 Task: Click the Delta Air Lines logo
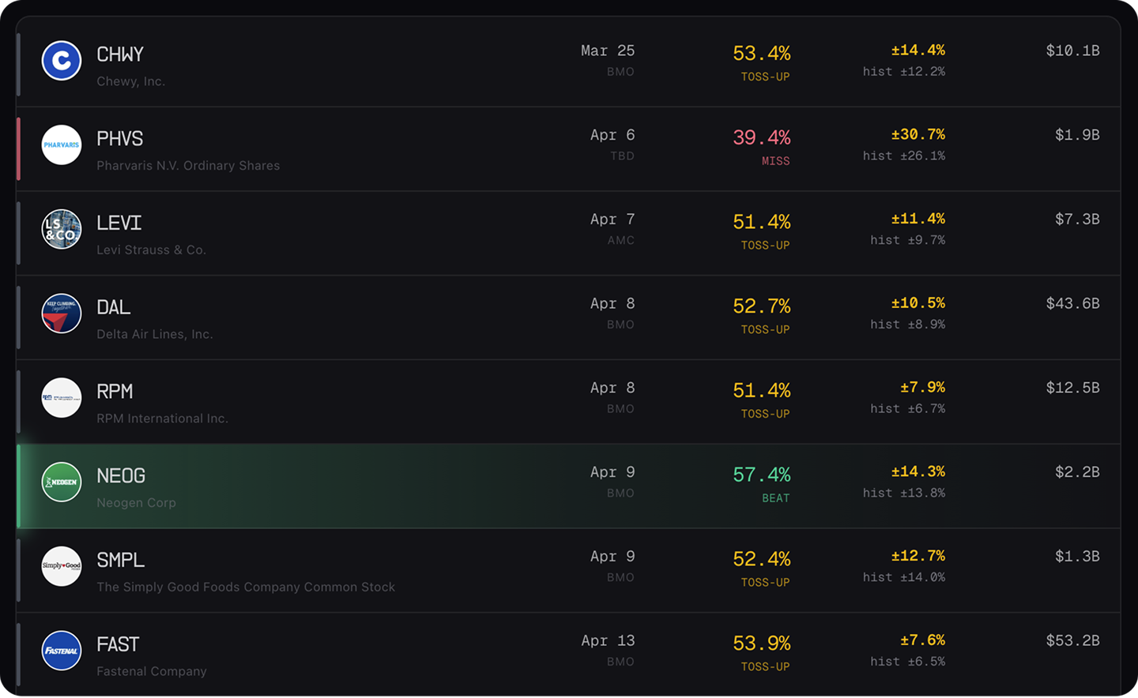[x=62, y=313]
